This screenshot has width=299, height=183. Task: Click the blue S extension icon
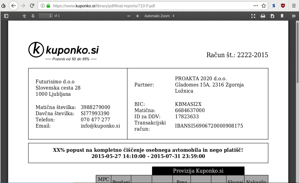click(274, 6)
